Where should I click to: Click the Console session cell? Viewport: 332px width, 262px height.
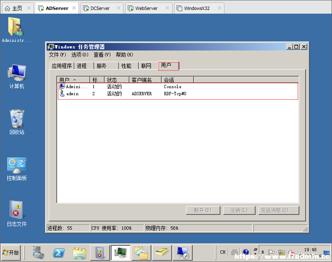click(x=172, y=87)
